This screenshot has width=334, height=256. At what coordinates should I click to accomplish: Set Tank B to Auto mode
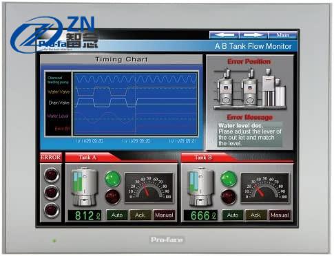[x=233, y=215]
